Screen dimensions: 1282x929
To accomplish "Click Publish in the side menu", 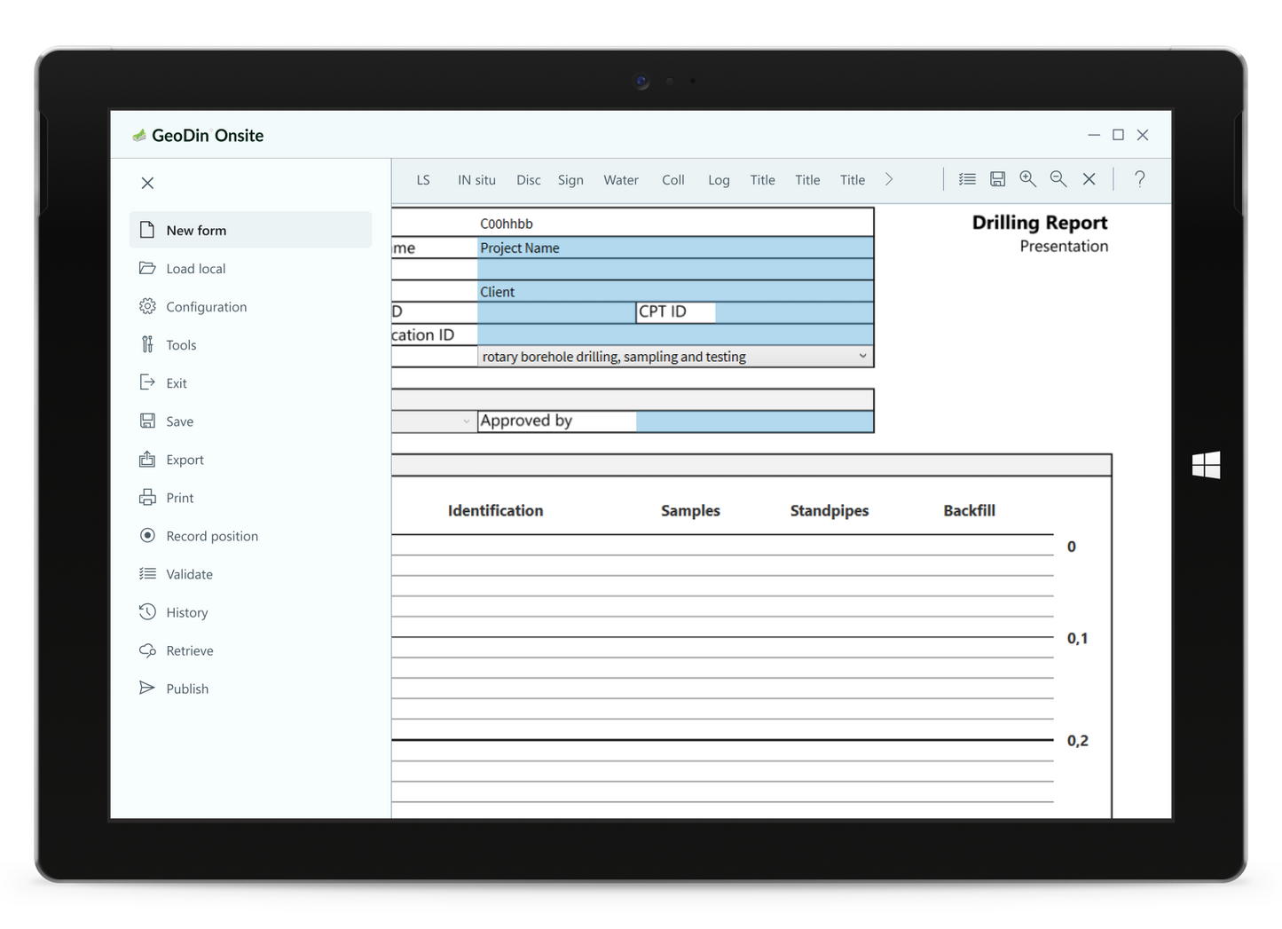I will pos(187,689).
